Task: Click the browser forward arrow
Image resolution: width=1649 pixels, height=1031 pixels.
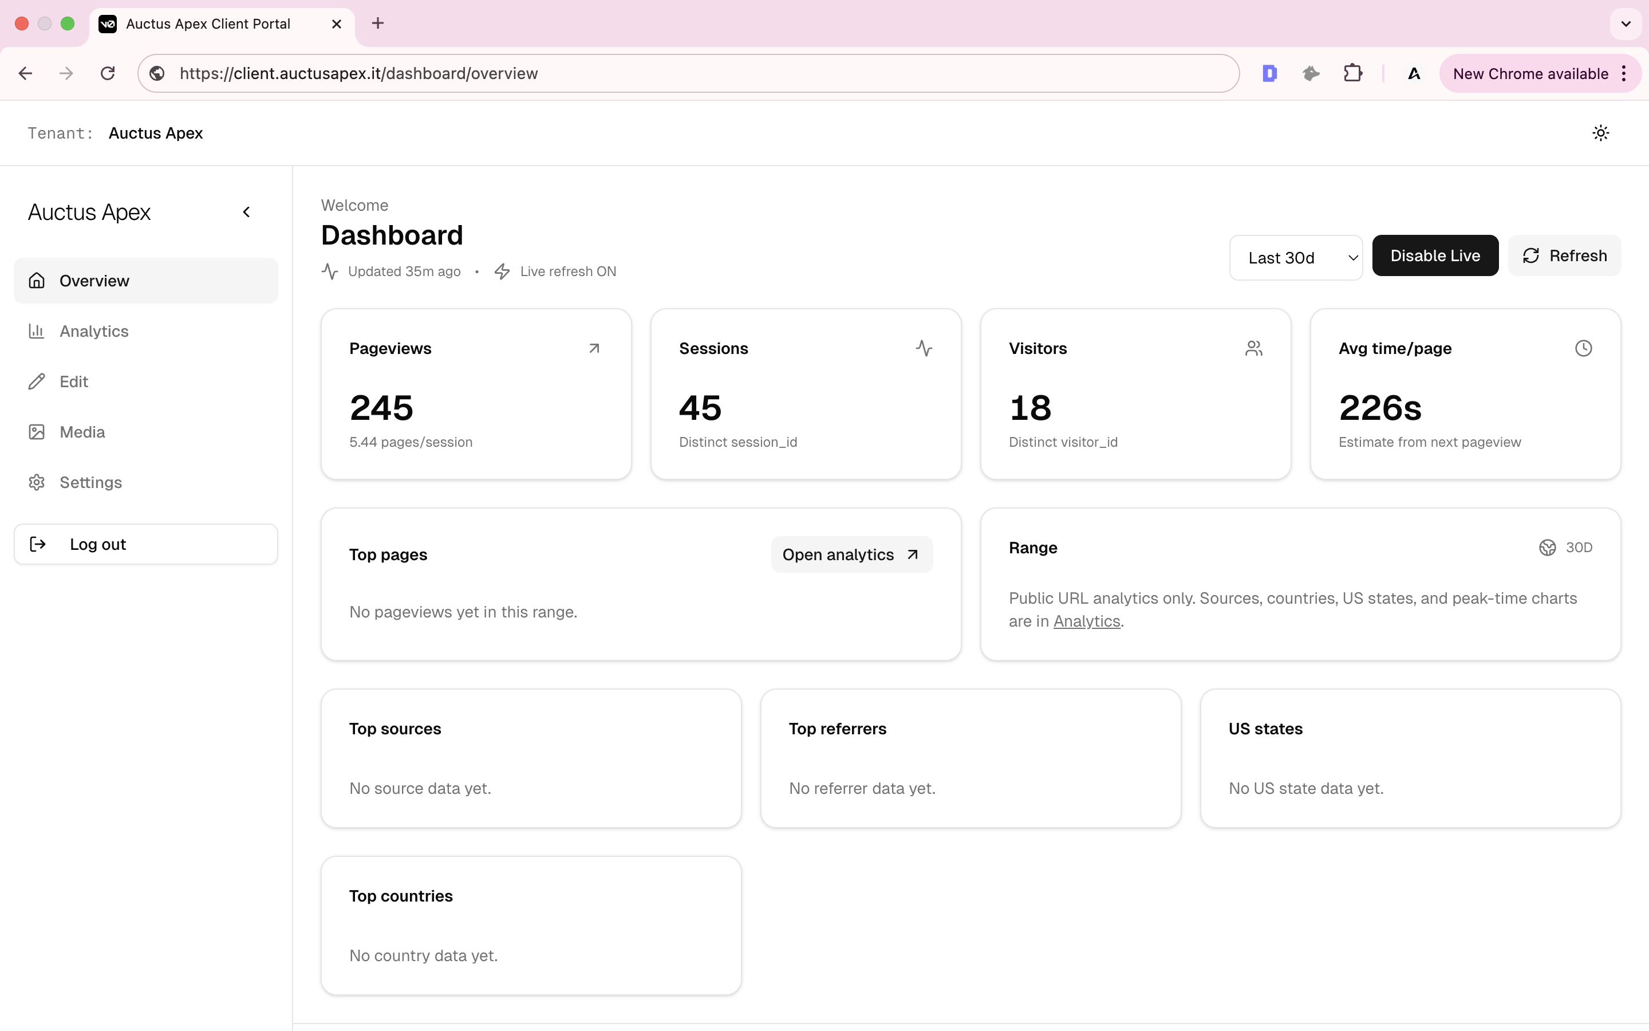Action: (66, 74)
